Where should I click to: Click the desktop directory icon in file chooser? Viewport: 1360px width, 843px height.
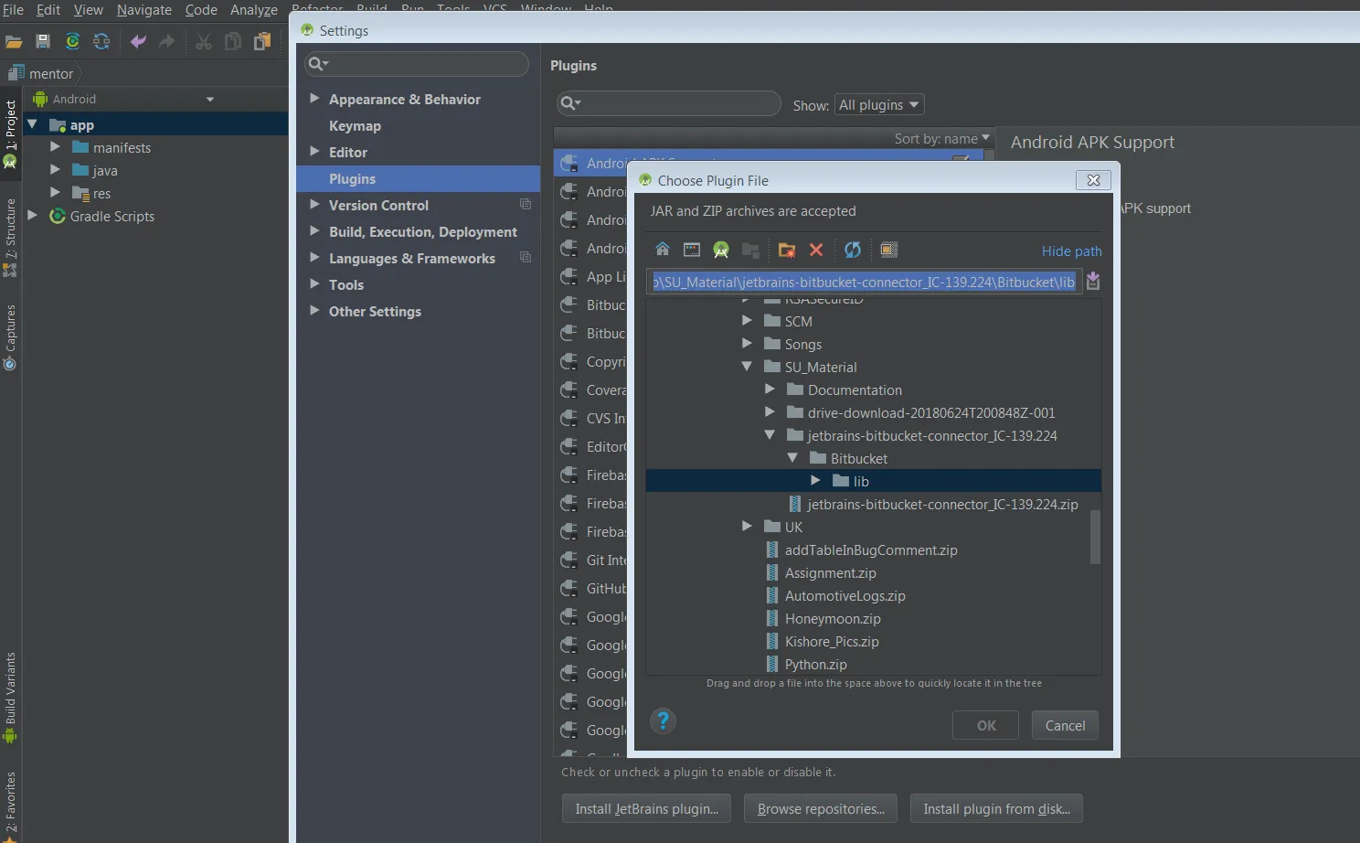pyautogui.click(x=692, y=250)
